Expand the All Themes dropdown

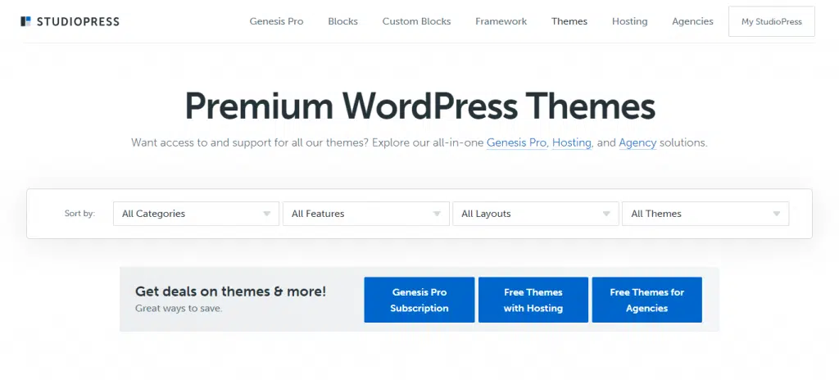pyautogui.click(x=705, y=214)
